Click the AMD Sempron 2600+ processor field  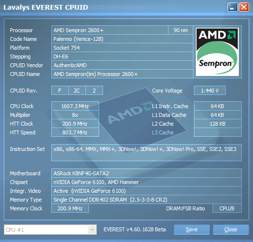[x=110, y=30]
